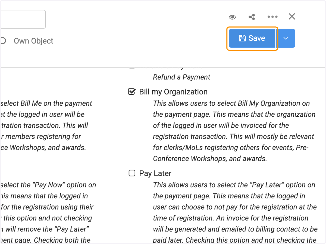The width and height of the screenshot is (326, 244).
Task: Open the three-dots more options menu
Action: 272,17
